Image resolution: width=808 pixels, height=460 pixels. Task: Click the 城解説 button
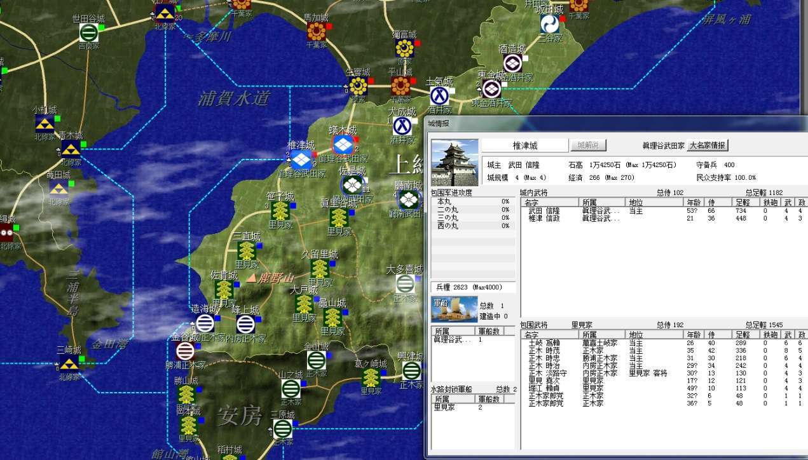pos(588,145)
